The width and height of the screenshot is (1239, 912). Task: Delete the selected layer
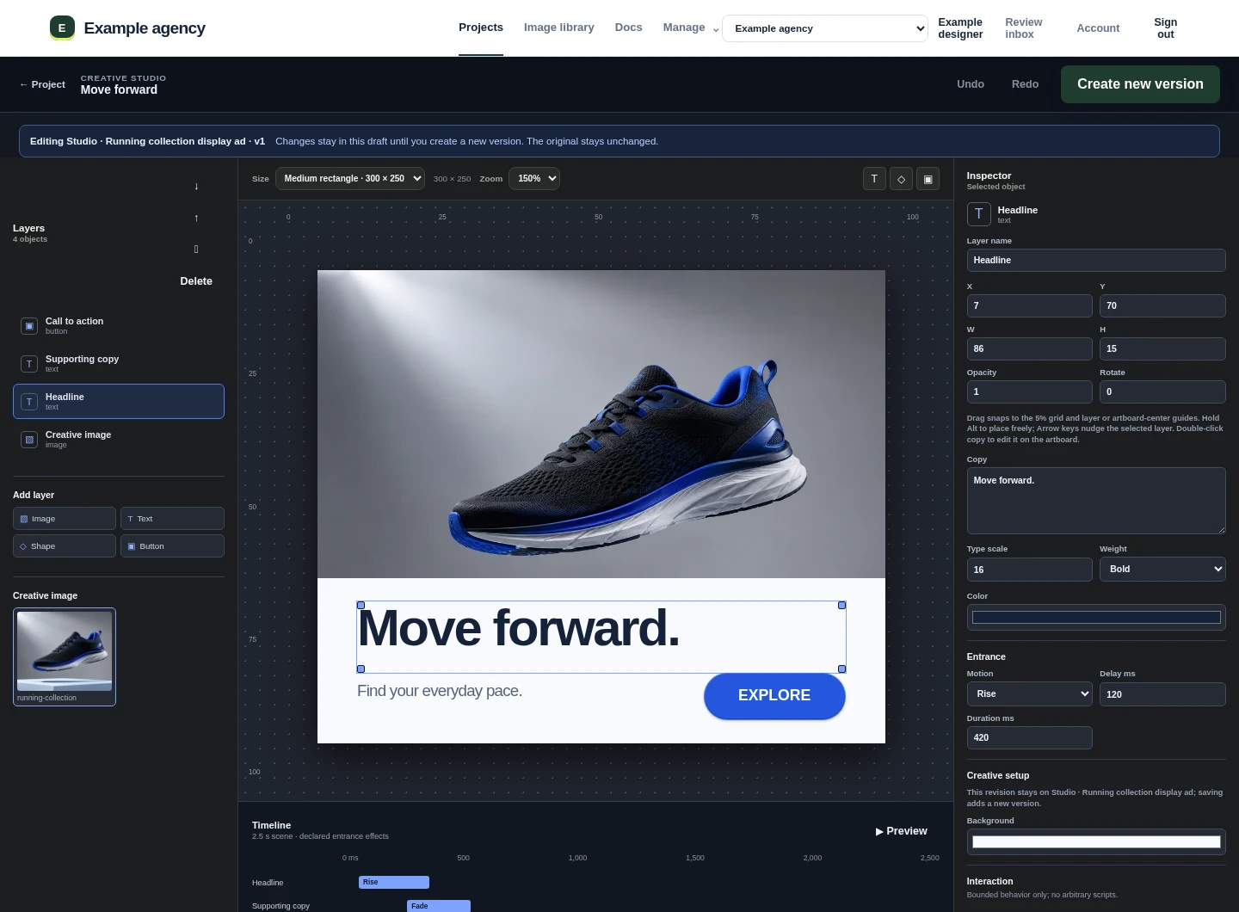(x=196, y=281)
